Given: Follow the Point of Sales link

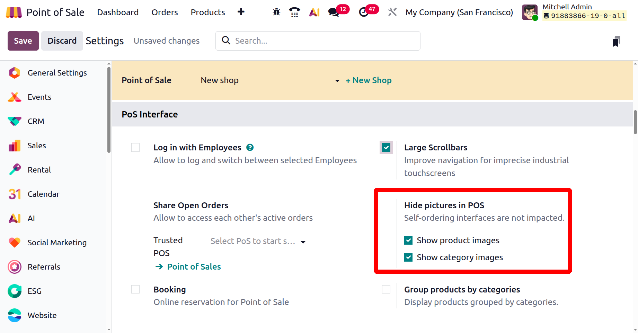Looking at the screenshot, I should (194, 267).
